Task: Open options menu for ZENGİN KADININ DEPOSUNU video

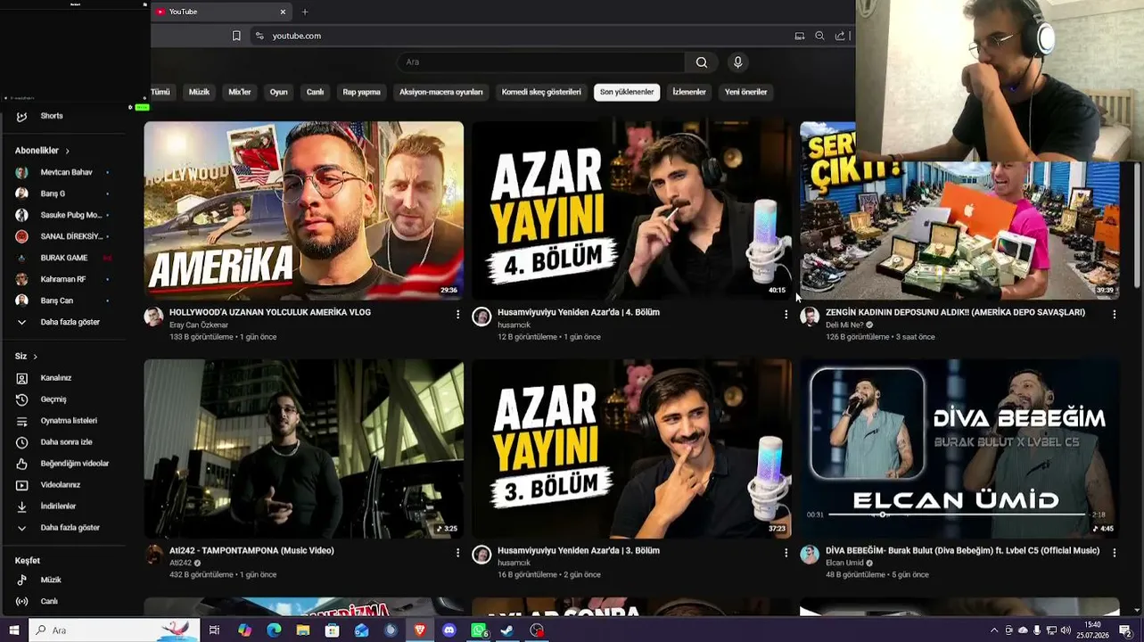Action: coord(1114,314)
